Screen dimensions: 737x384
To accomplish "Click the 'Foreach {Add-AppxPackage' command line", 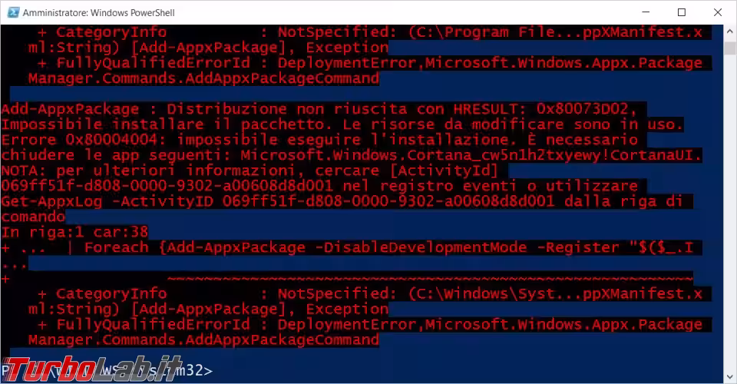I will pyautogui.click(x=194, y=248).
